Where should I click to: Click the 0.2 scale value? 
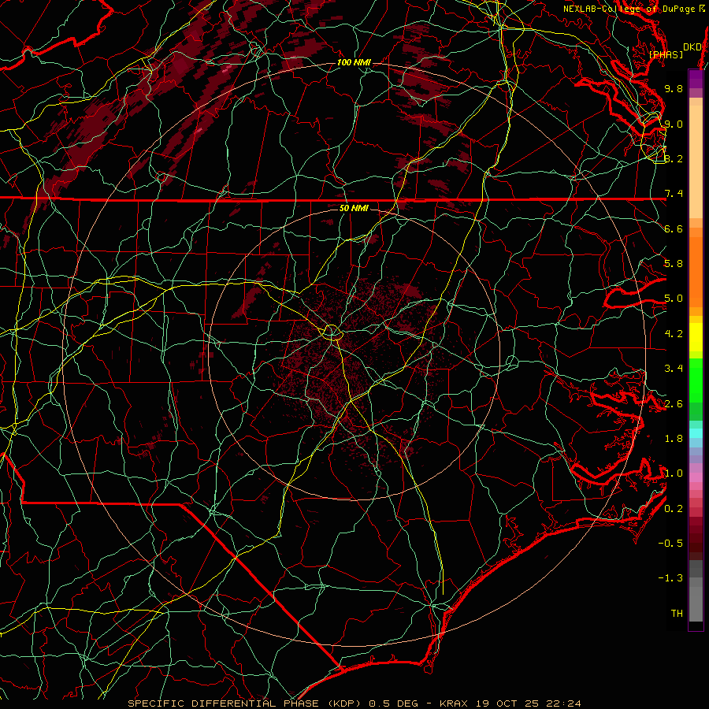point(674,509)
